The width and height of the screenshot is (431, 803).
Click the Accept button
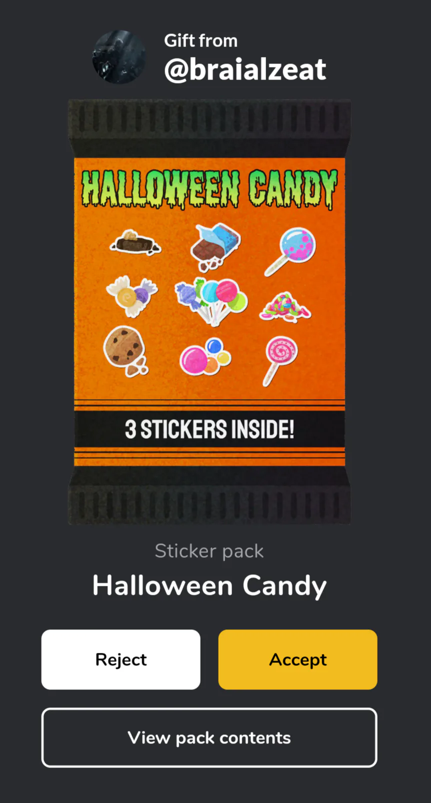click(297, 659)
